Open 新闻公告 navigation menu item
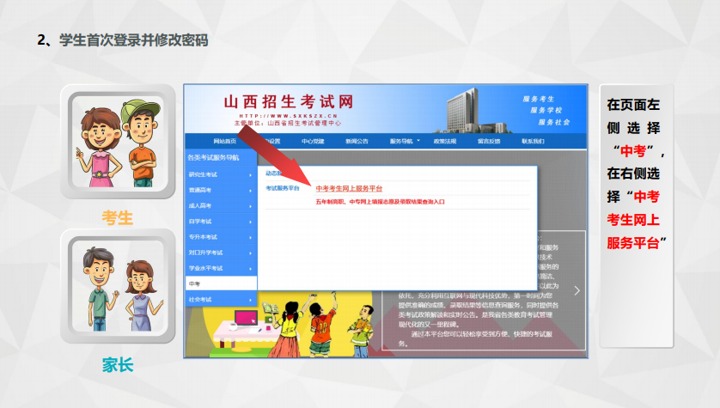Viewport: 720px width, 408px height. [357, 141]
